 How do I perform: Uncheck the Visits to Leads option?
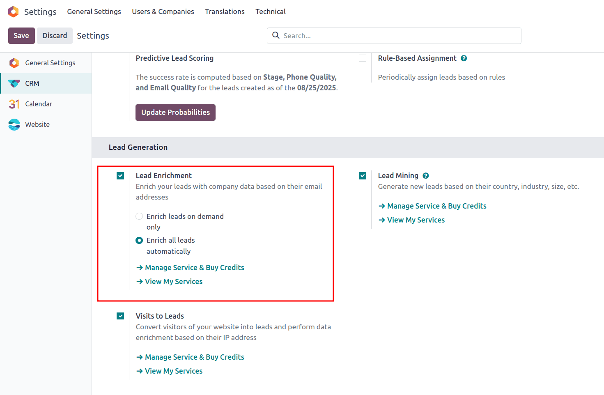point(120,316)
